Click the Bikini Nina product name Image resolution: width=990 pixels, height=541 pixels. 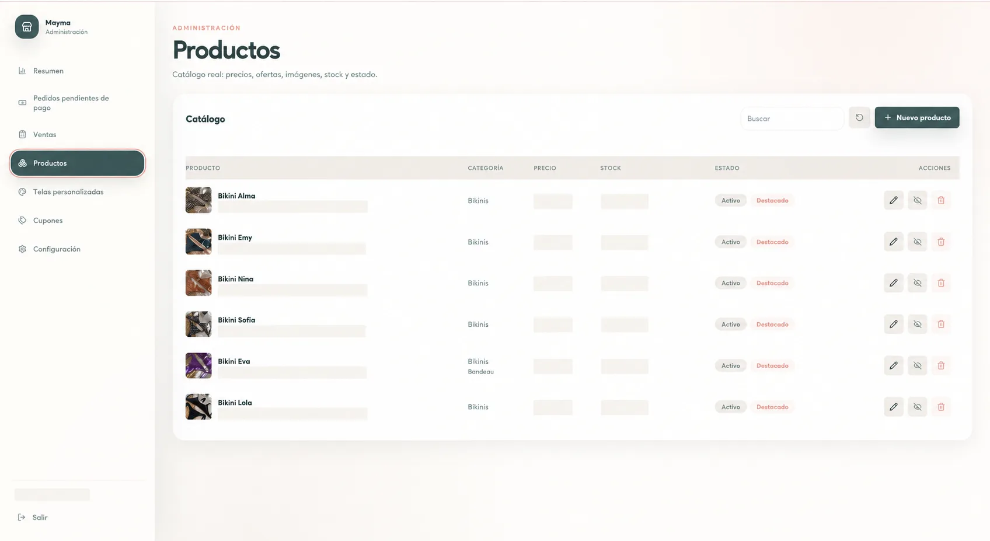point(235,279)
